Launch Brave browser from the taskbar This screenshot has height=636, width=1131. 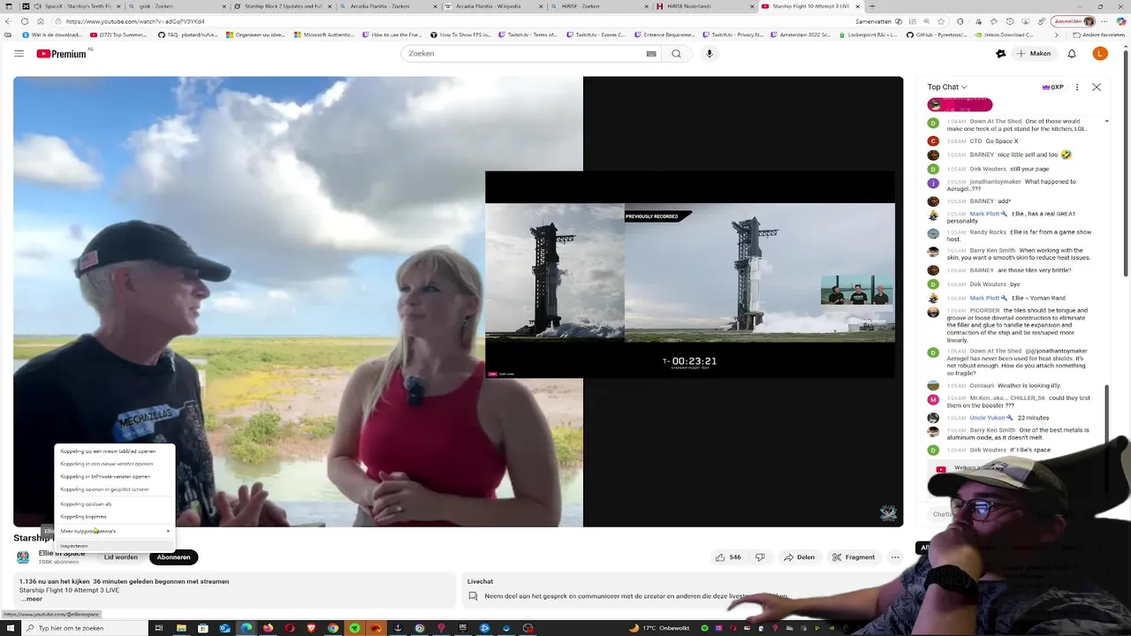tap(311, 628)
